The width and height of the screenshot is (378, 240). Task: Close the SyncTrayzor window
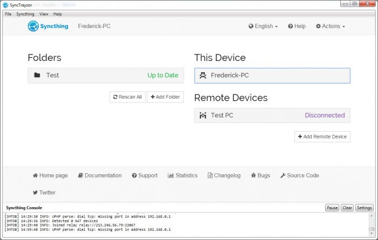coord(367,4)
